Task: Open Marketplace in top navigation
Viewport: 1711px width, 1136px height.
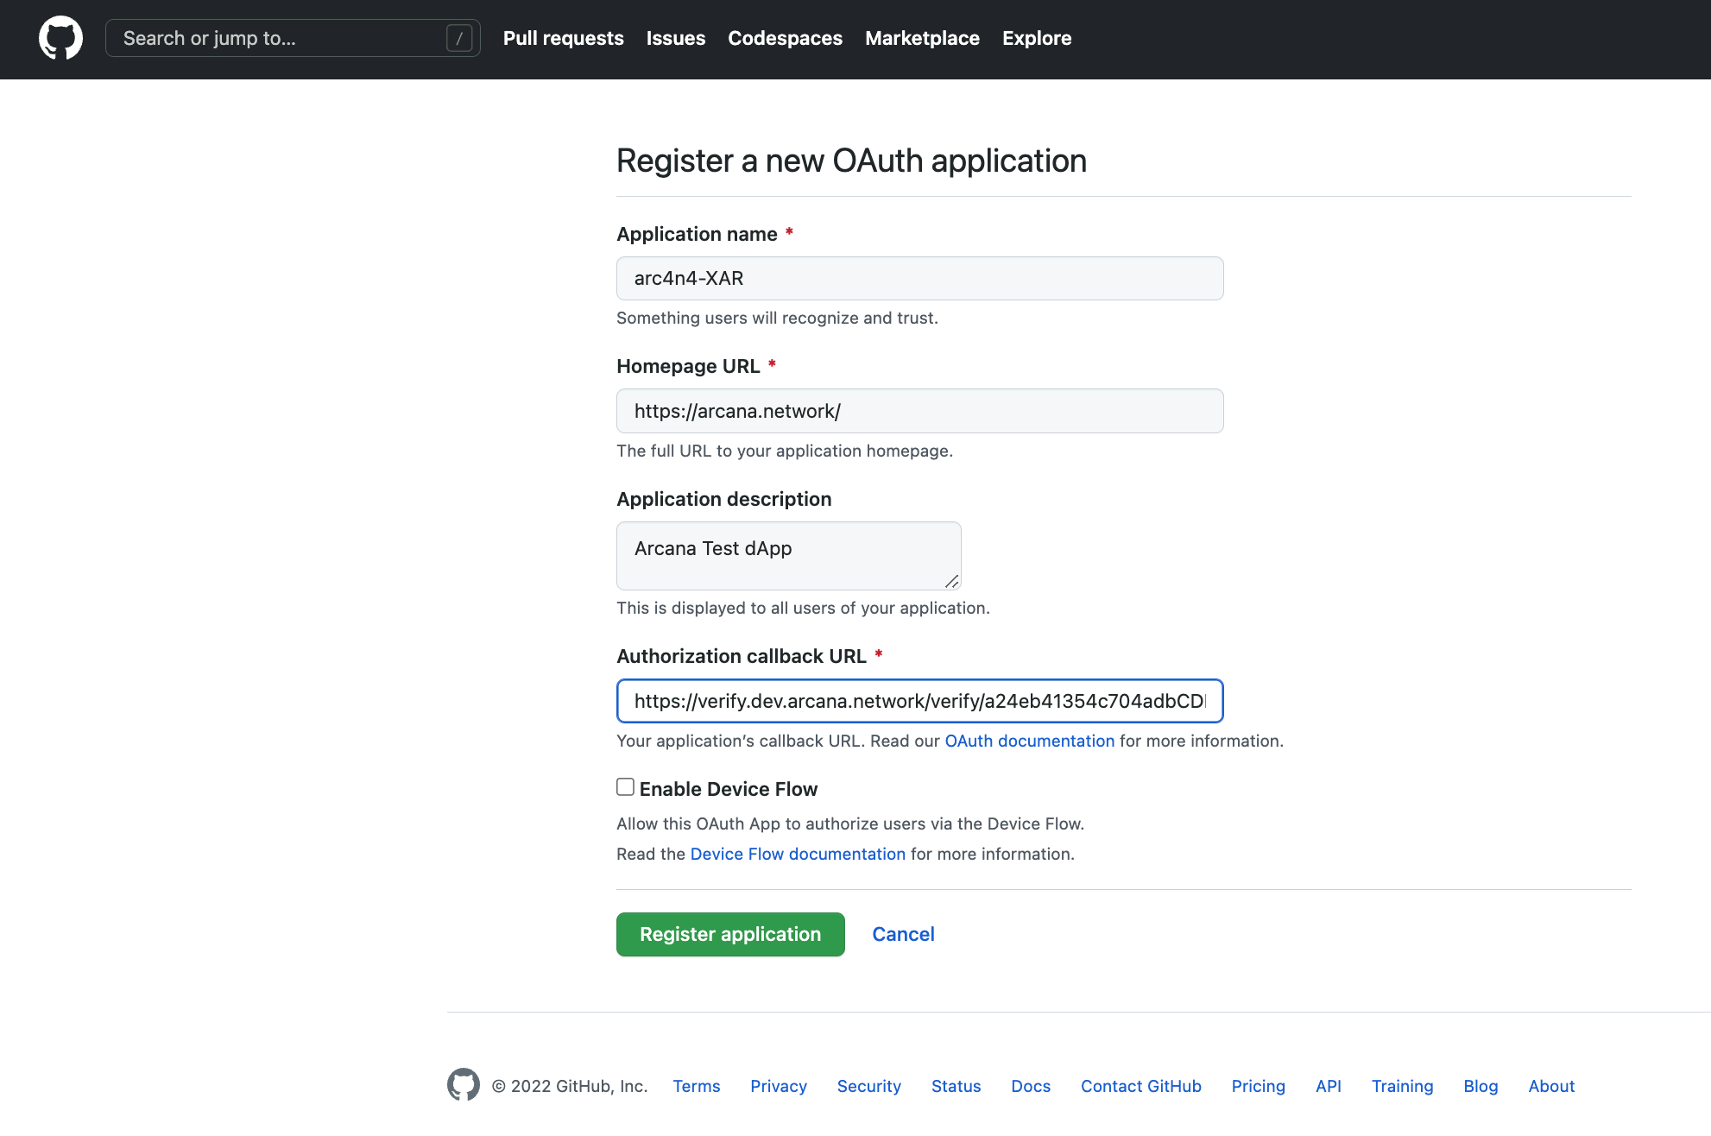Action: click(922, 38)
